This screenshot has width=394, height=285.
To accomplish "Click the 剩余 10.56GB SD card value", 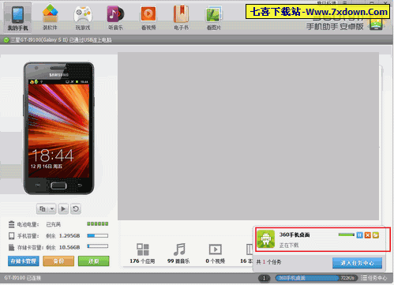I will coord(63,247).
